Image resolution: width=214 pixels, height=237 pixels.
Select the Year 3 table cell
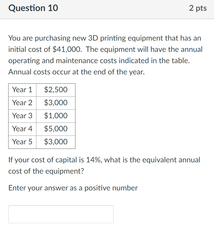(22, 116)
